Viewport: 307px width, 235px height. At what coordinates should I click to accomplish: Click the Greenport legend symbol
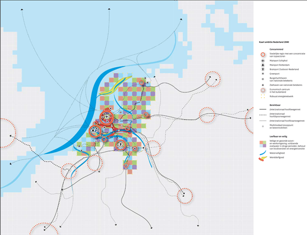pyautogui.click(x=263, y=74)
